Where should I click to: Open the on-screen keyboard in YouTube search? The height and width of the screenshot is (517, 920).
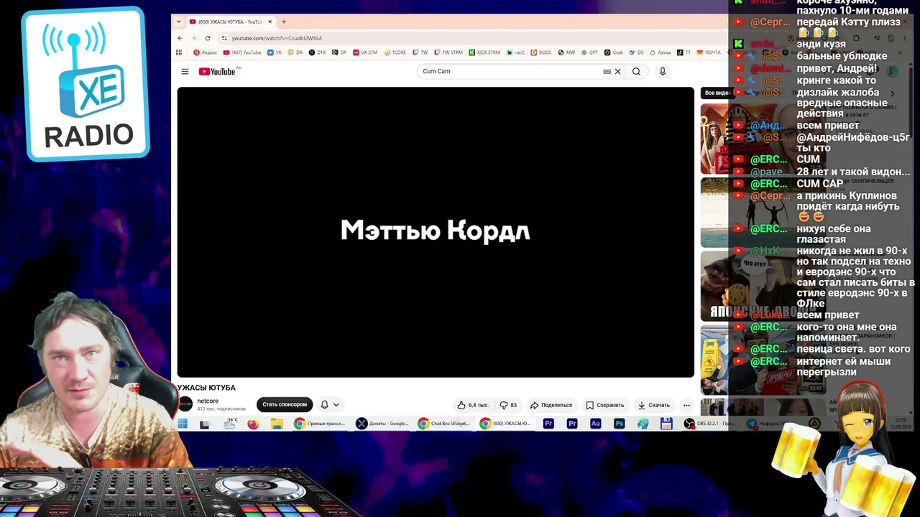tap(607, 72)
